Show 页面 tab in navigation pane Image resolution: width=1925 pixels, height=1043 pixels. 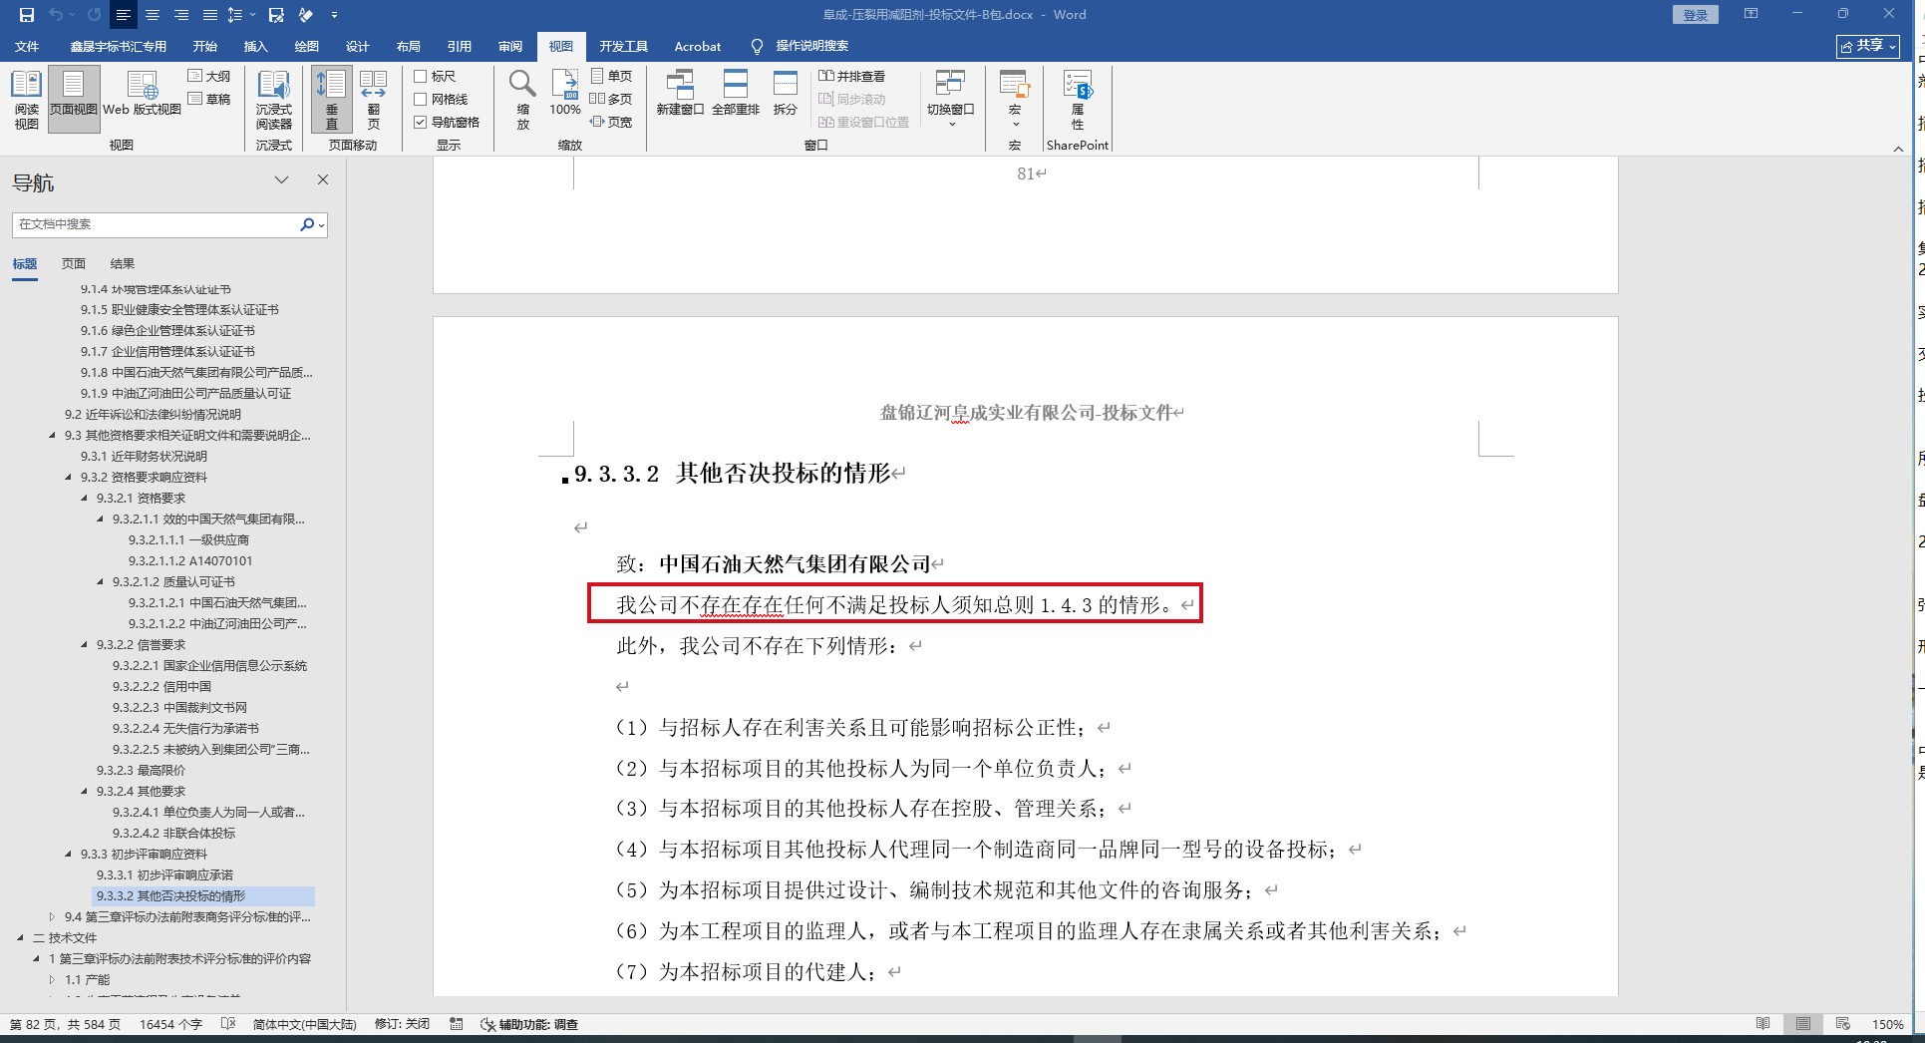(x=74, y=264)
